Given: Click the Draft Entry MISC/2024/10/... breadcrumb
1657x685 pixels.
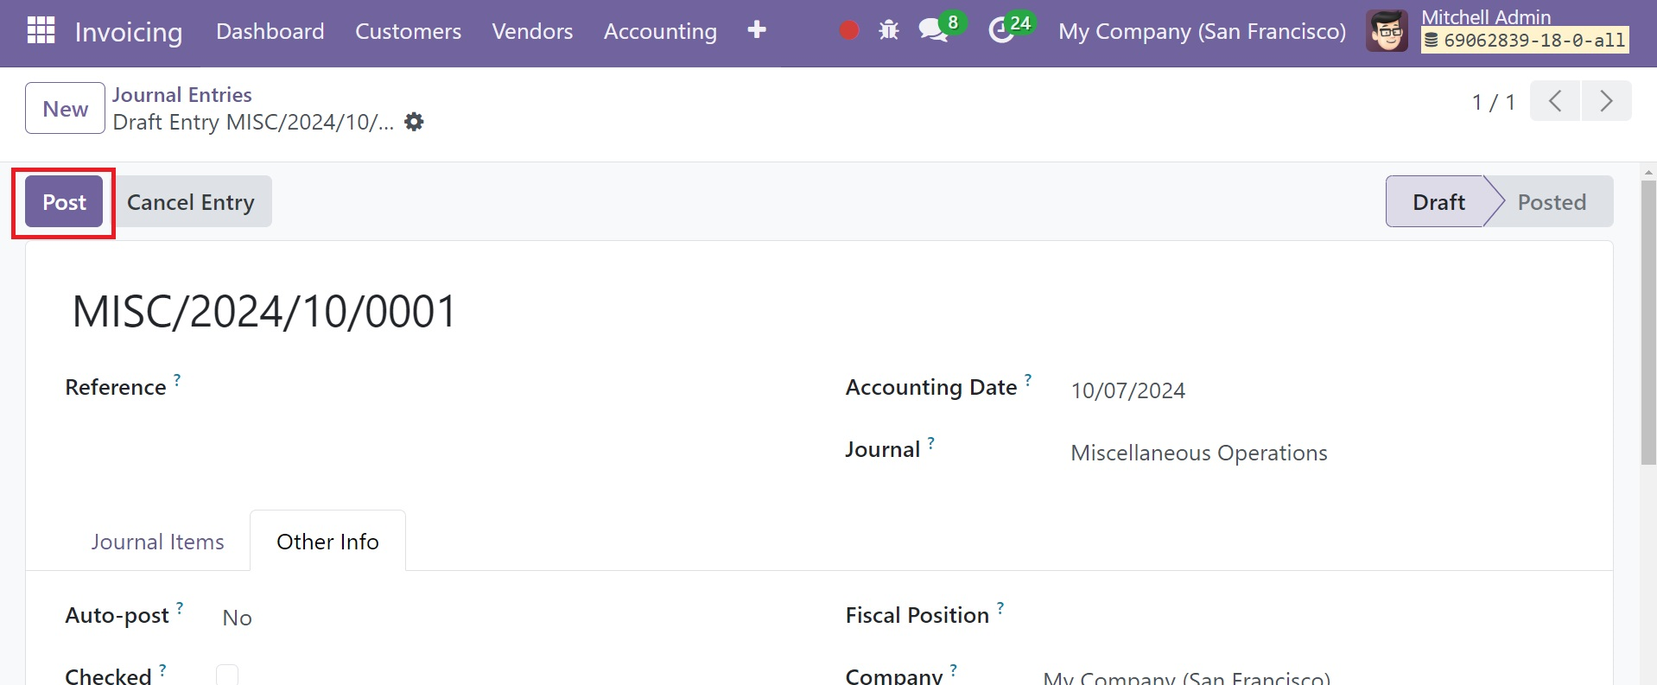Looking at the screenshot, I should pyautogui.click(x=253, y=123).
